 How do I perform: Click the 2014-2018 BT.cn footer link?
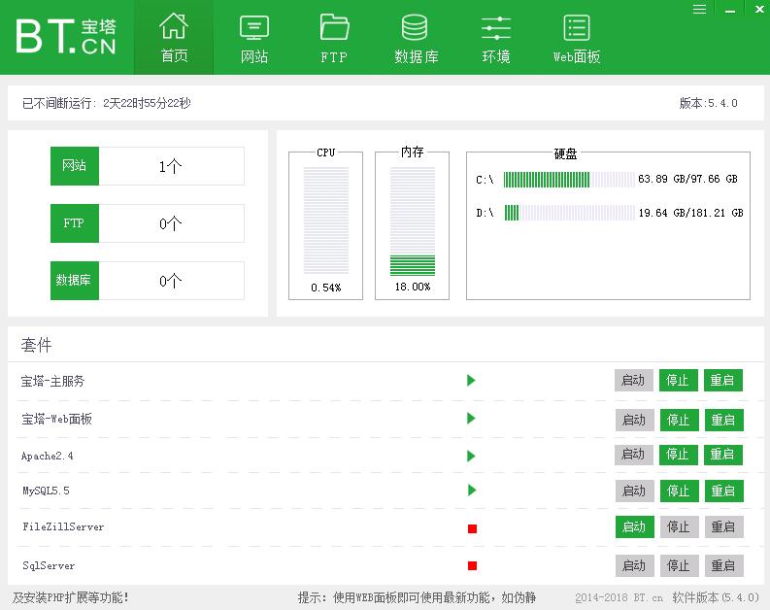(619, 597)
